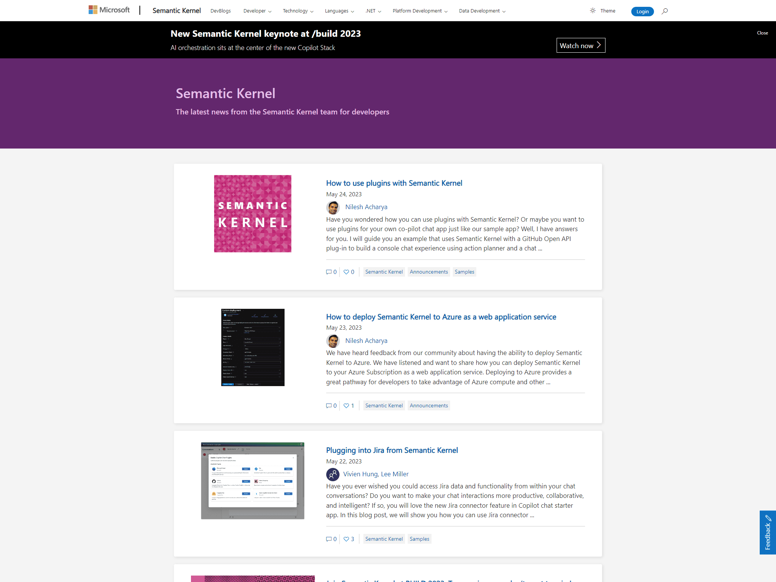The width and height of the screenshot is (776, 582).
Task: Open Lee Miller author link
Action: (x=395, y=474)
